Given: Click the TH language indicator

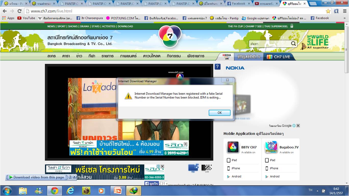Looking at the screenshot, I should pyautogui.click(x=310, y=190).
